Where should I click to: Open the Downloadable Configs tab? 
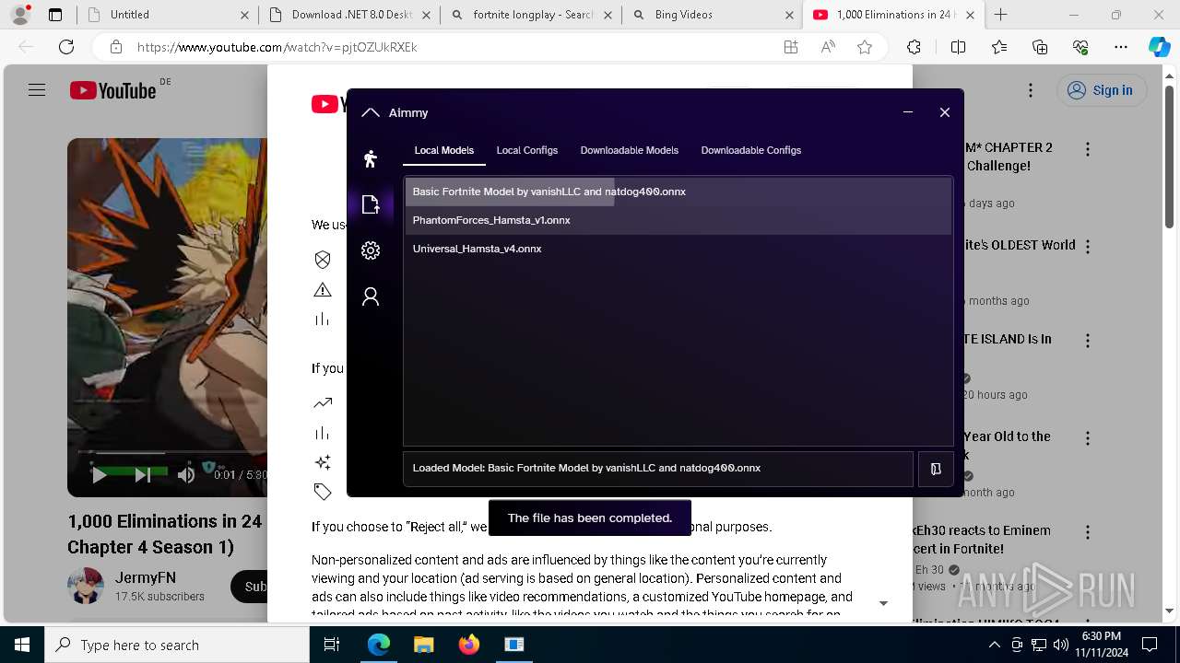coord(751,150)
